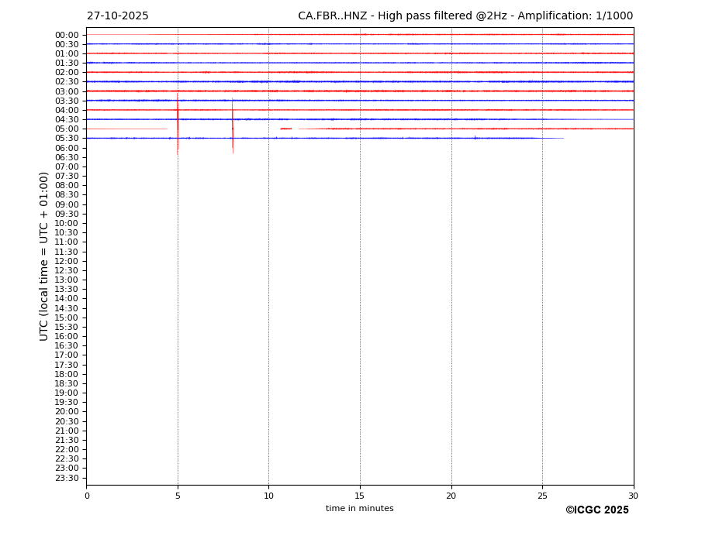719x539 pixels.
Task: Click the vertical UTC local time axis label
Action: [x=44, y=256]
